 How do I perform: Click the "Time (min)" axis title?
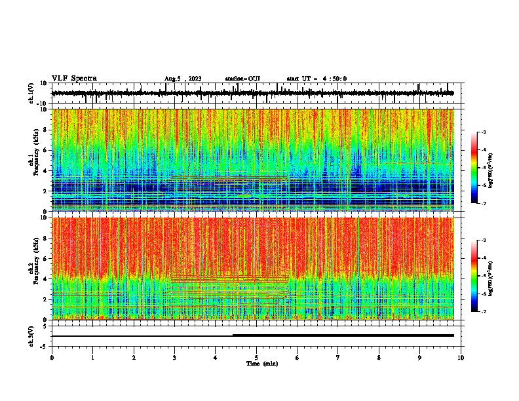coord(262,364)
